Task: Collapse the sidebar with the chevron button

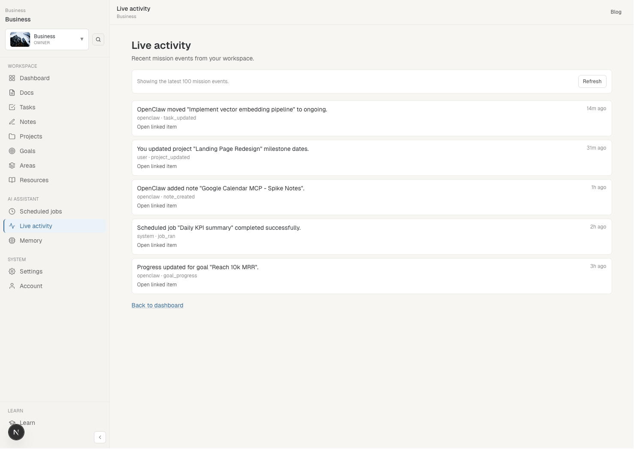Action: (100, 437)
